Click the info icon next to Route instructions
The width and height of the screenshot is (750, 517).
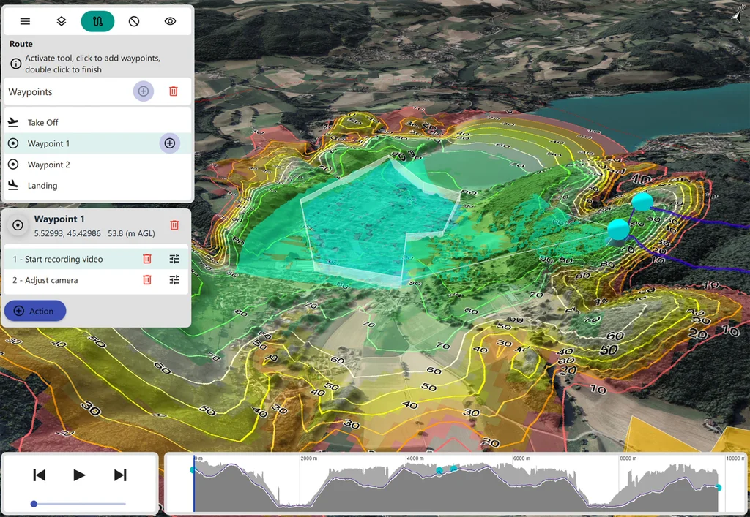pos(15,64)
